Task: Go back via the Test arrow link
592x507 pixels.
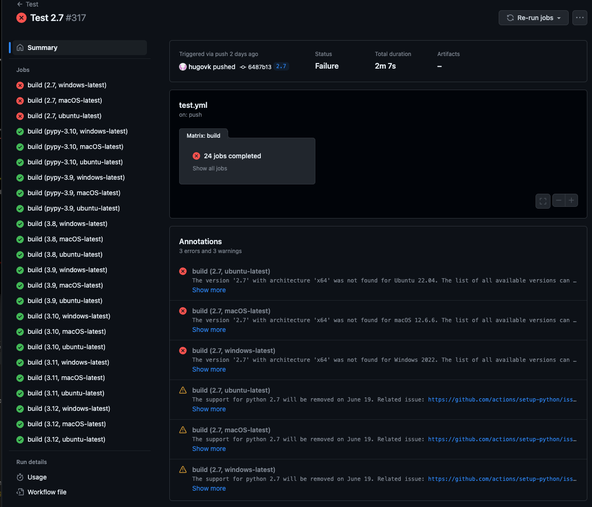Action: tap(28, 4)
